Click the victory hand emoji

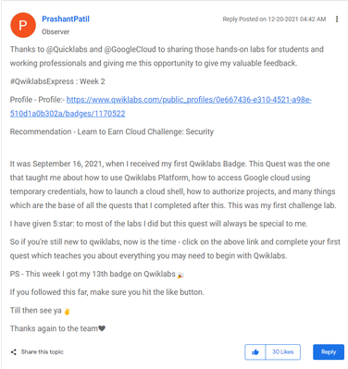(x=67, y=312)
